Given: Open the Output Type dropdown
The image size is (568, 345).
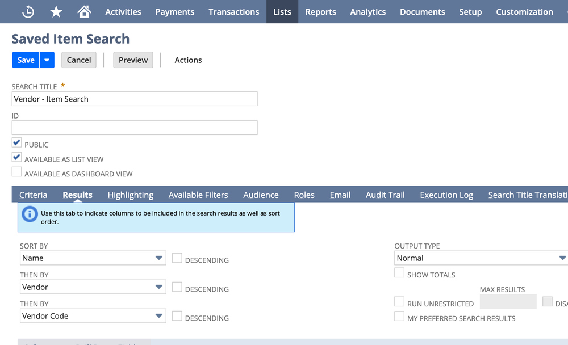Looking at the screenshot, I should (562, 258).
